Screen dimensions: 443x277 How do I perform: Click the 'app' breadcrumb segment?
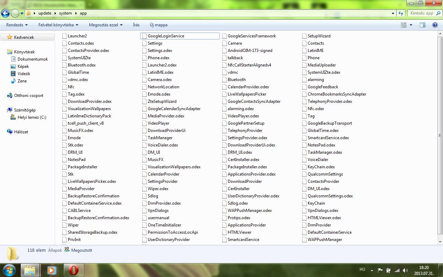point(83,13)
